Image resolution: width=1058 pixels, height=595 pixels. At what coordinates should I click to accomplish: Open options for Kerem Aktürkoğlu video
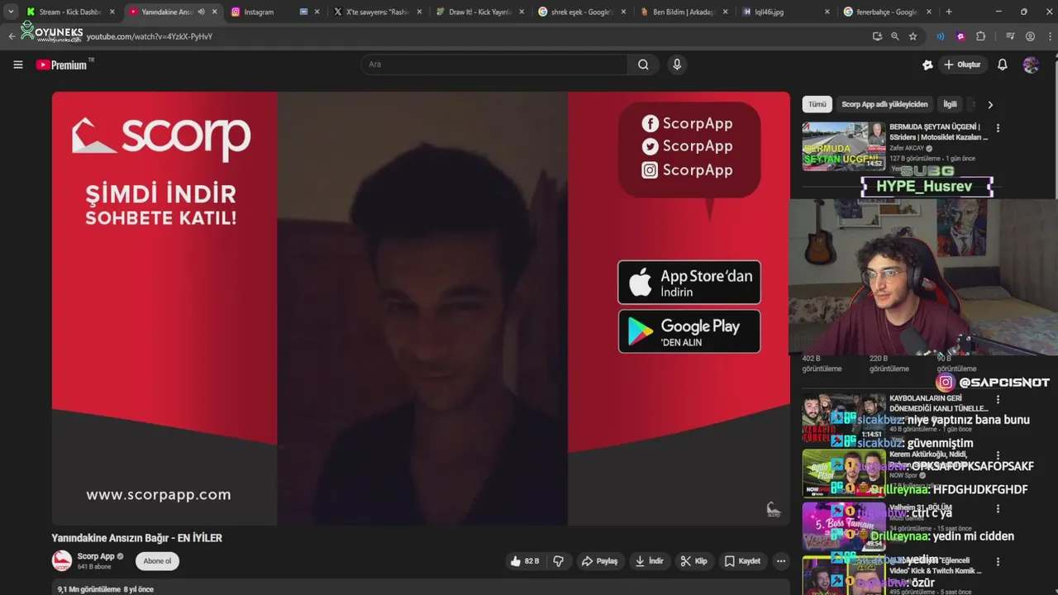coord(998,455)
